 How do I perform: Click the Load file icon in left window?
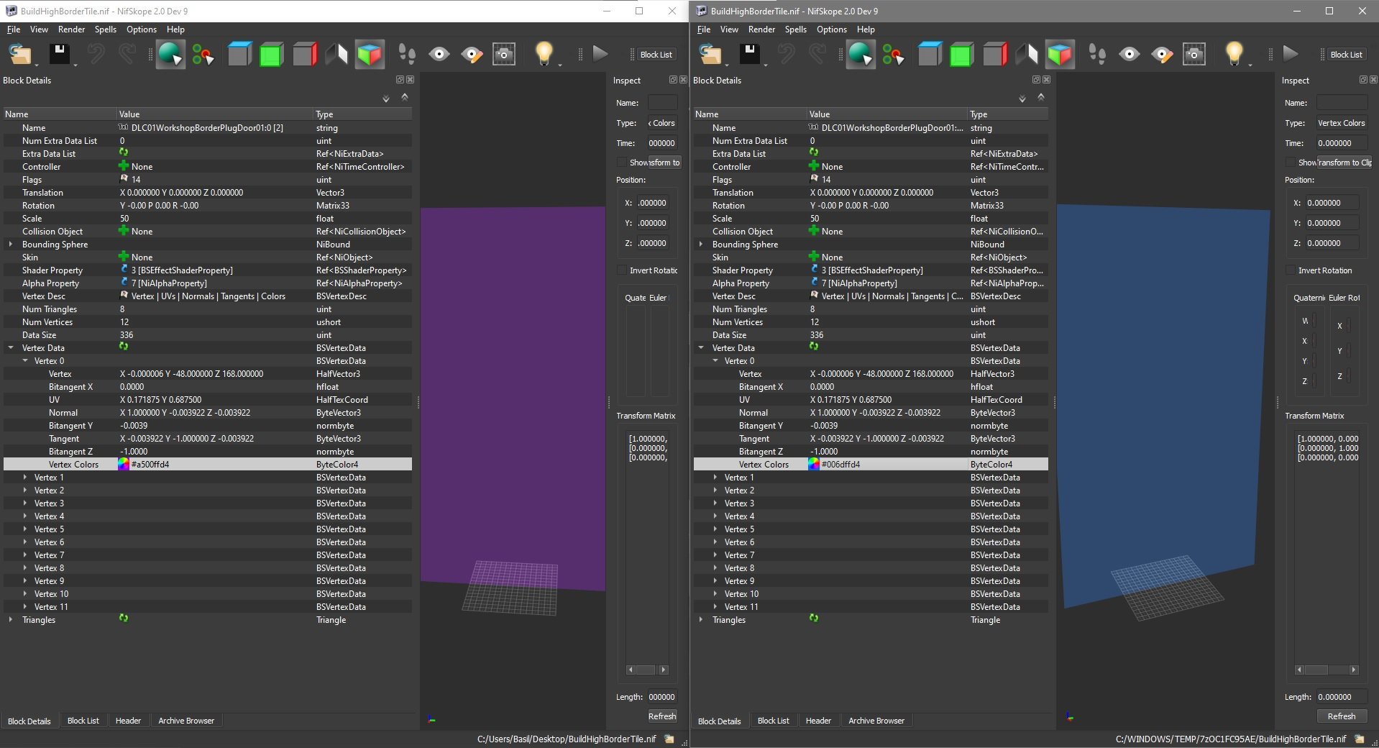tap(20, 55)
